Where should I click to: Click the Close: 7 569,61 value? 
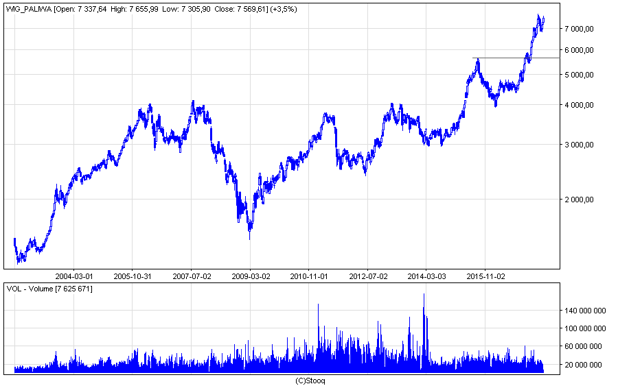pos(240,9)
